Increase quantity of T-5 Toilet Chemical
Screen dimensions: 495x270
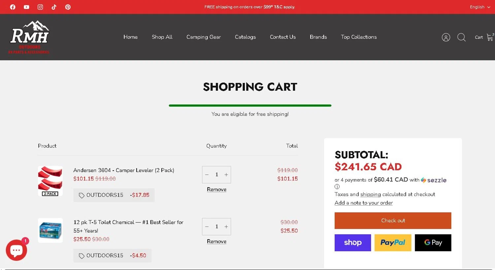pos(226,226)
